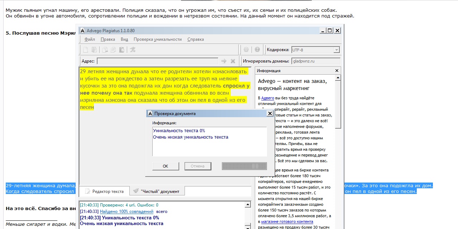
Task: Click inside the Адрес input field
Action: [157, 61]
